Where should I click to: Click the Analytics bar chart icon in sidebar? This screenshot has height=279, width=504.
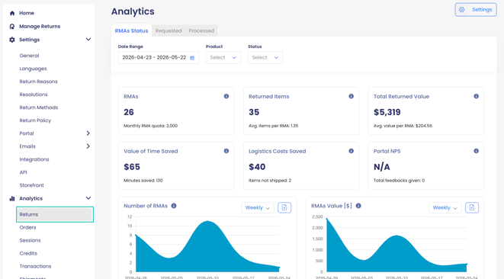[x=12, y=198]
